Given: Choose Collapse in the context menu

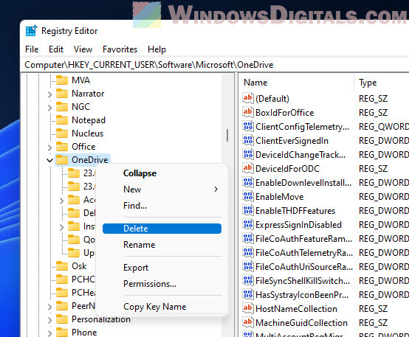Looking at the screenshot, I should [162, 173].
